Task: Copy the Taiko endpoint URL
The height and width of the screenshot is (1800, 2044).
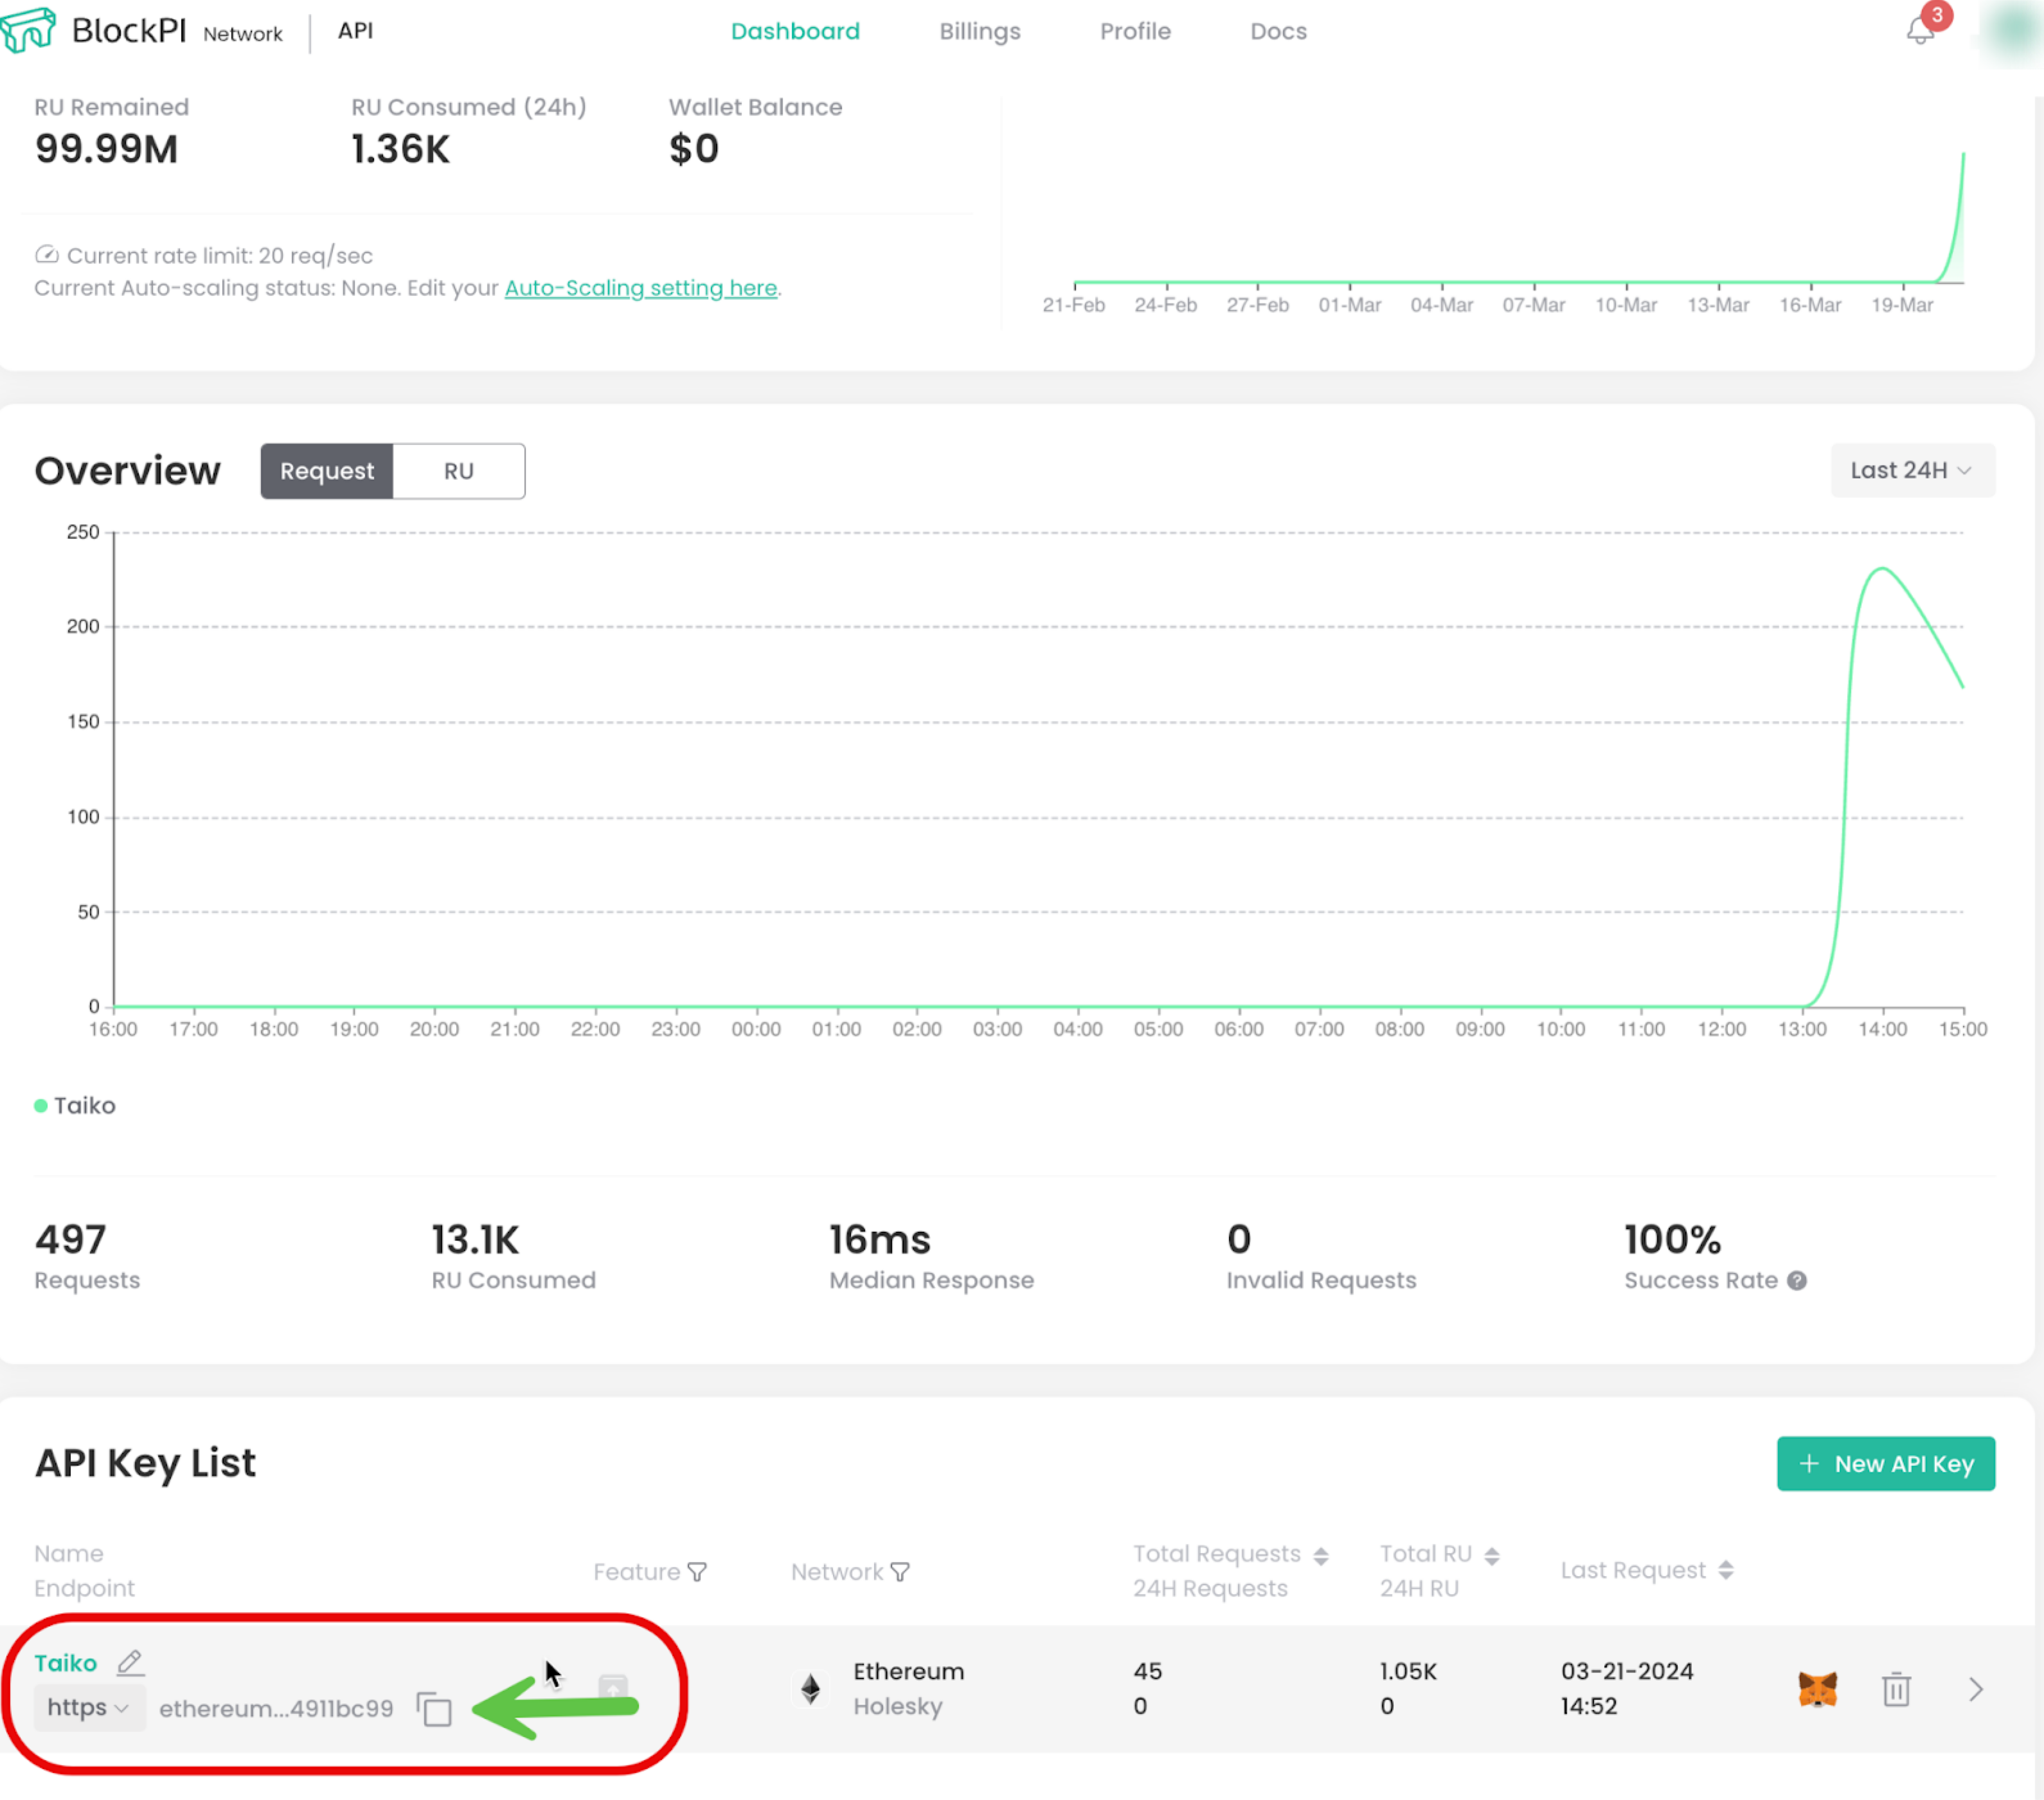Action: click(x=434, y=1708)
